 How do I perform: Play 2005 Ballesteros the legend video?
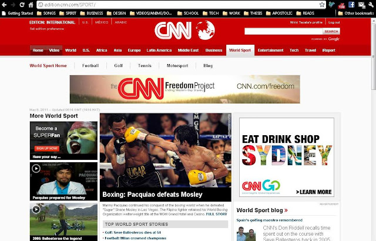tap(63, 222)
